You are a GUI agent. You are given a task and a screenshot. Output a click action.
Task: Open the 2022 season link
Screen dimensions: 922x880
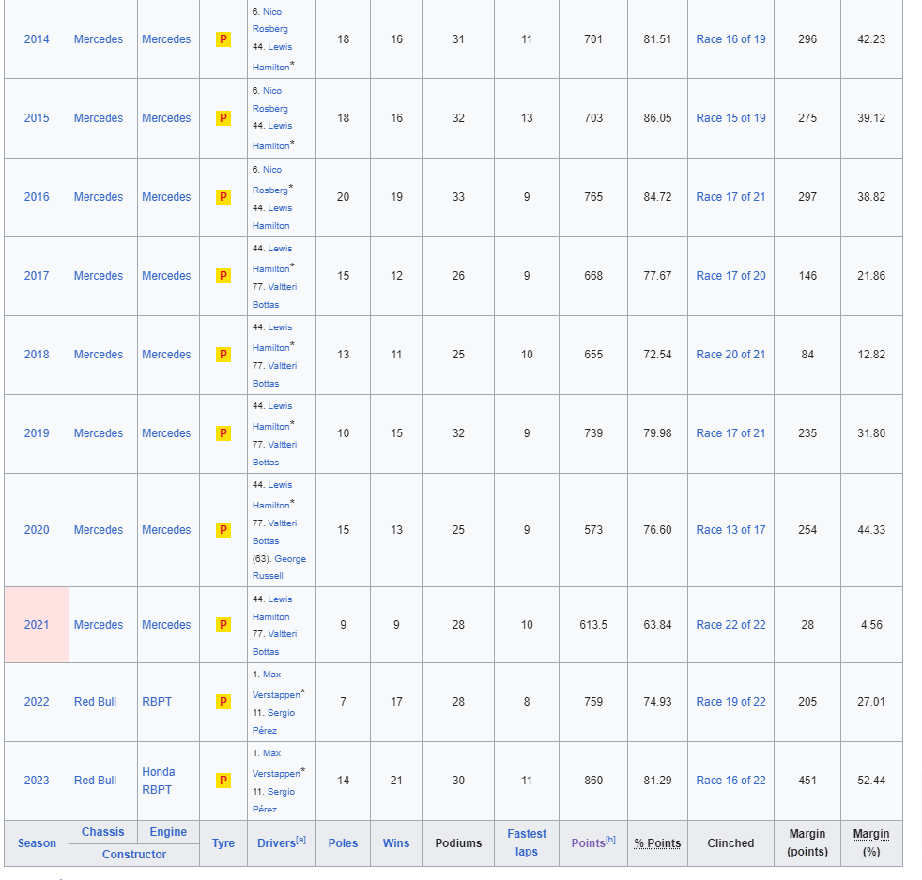tap(37, 702)
